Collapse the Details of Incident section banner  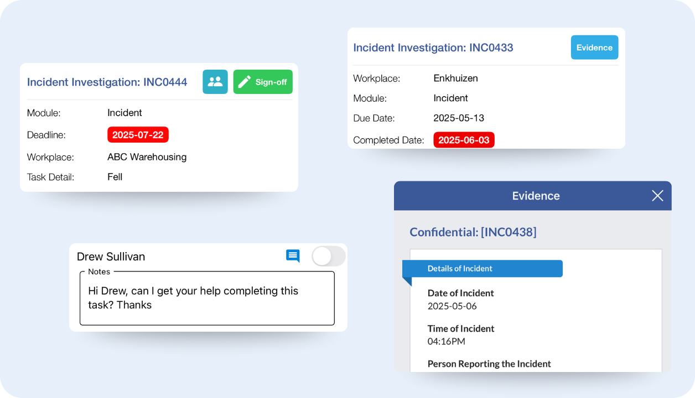483,269
